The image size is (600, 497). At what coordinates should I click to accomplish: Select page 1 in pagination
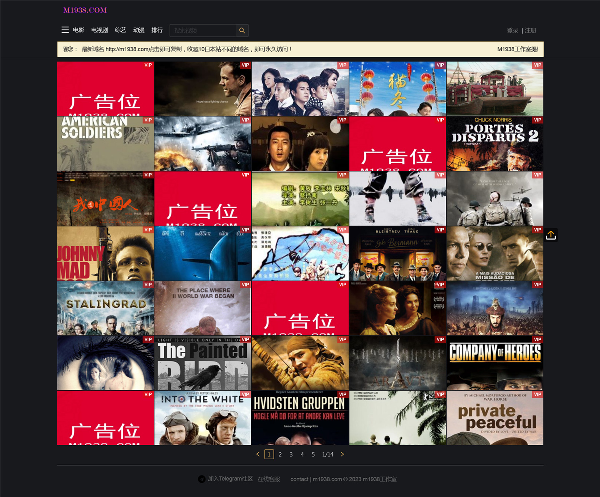(269, 454)
